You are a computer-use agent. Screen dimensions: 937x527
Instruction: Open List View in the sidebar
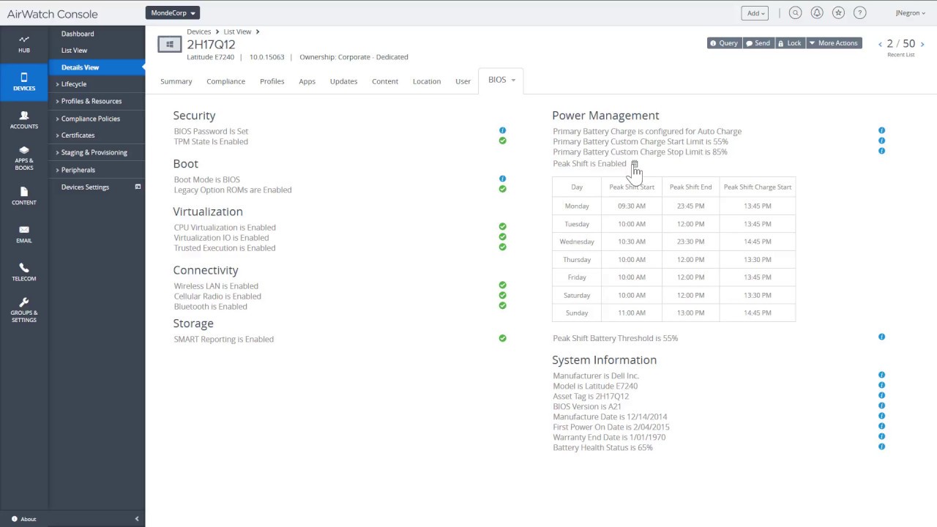pos(74,51)
